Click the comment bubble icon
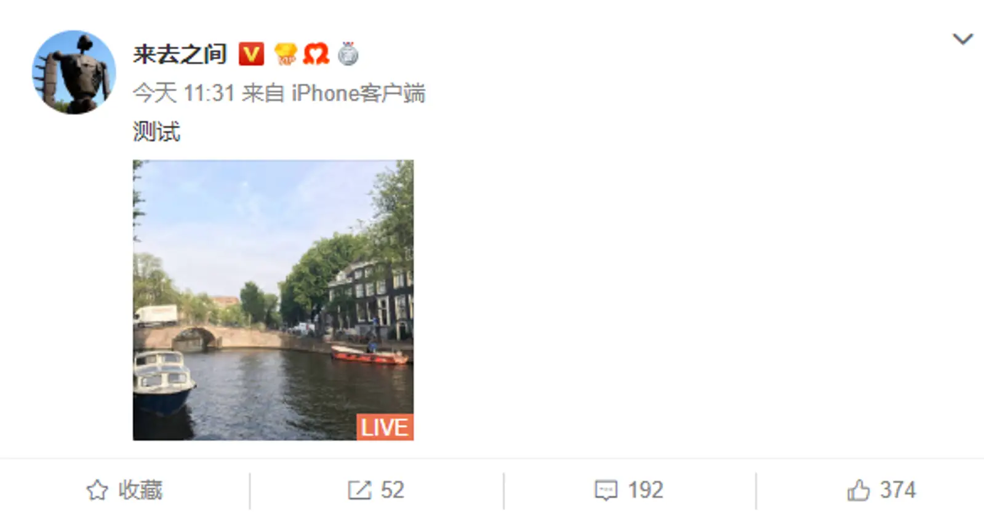 tap(606, 490)
